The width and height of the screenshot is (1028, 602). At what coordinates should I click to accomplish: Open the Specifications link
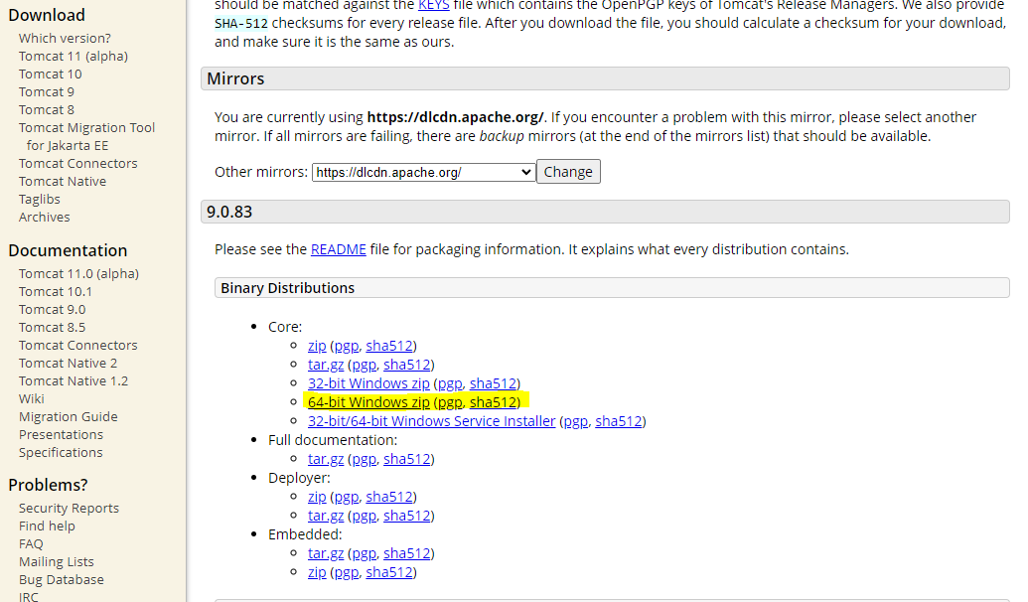61,452
